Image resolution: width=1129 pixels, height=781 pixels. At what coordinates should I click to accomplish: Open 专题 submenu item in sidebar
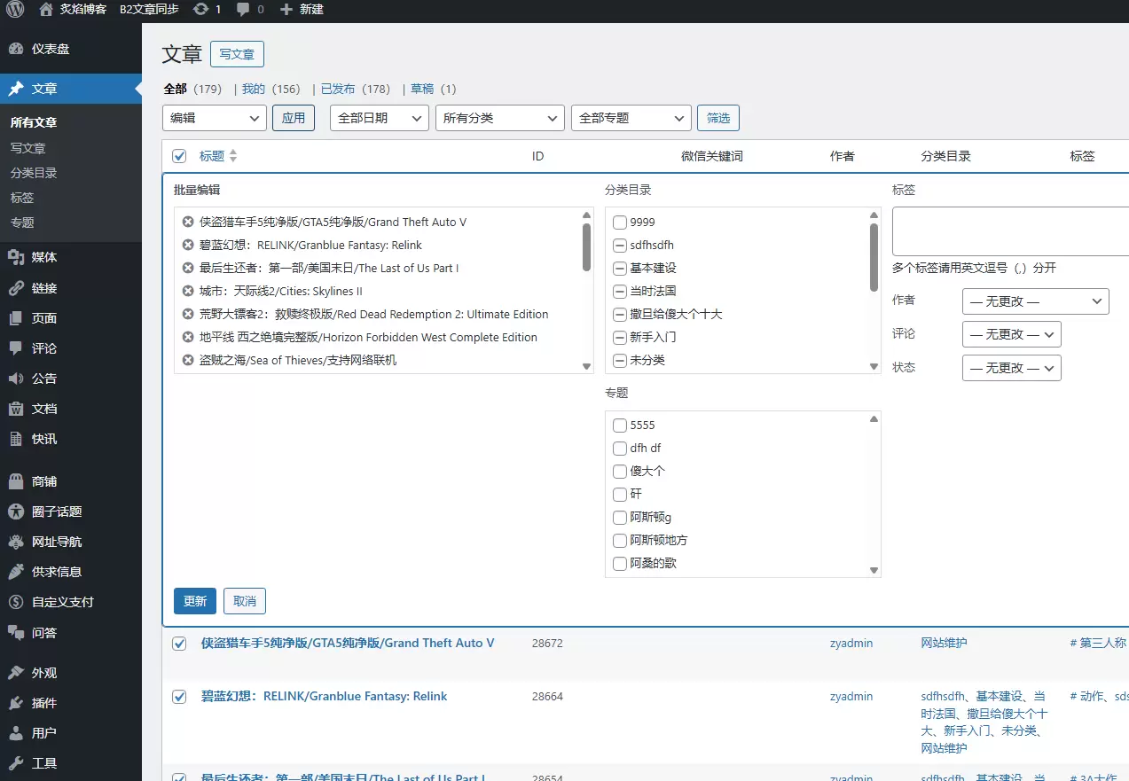coord(22,223)
